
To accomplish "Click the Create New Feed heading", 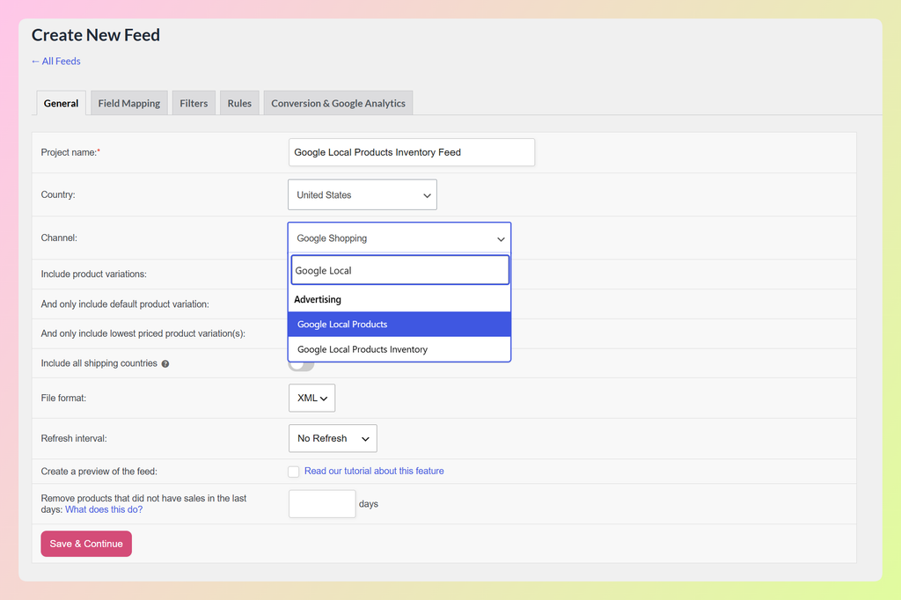I will tap(95, 35).
